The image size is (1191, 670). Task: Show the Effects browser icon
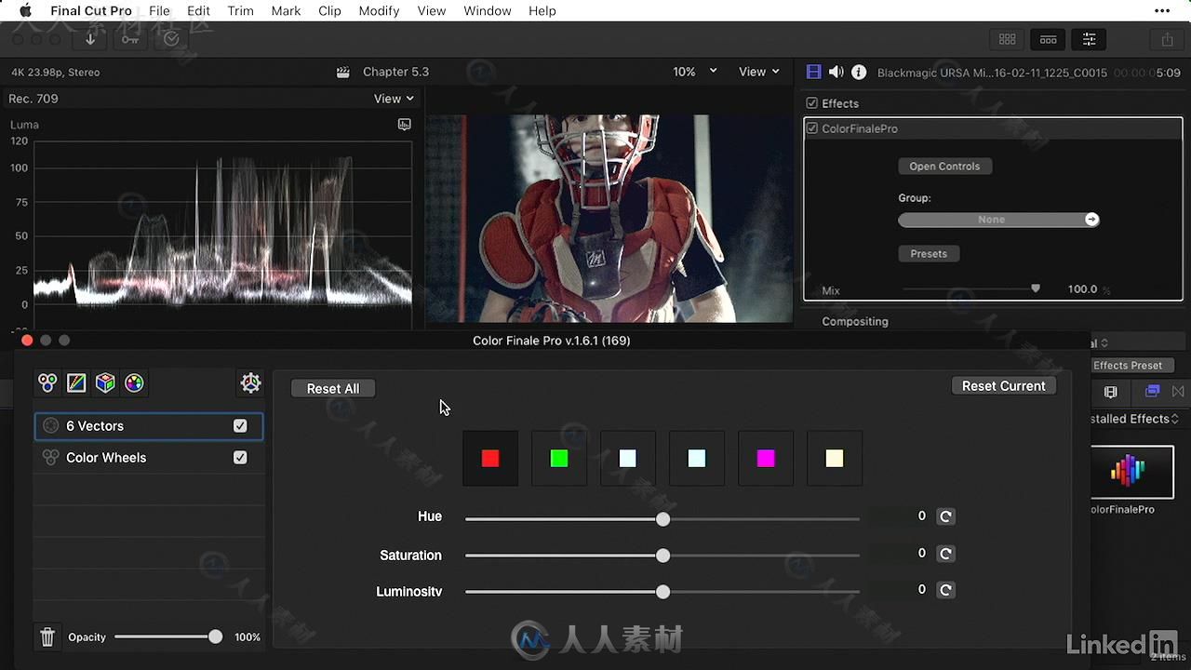click(x=1152, y=392)
